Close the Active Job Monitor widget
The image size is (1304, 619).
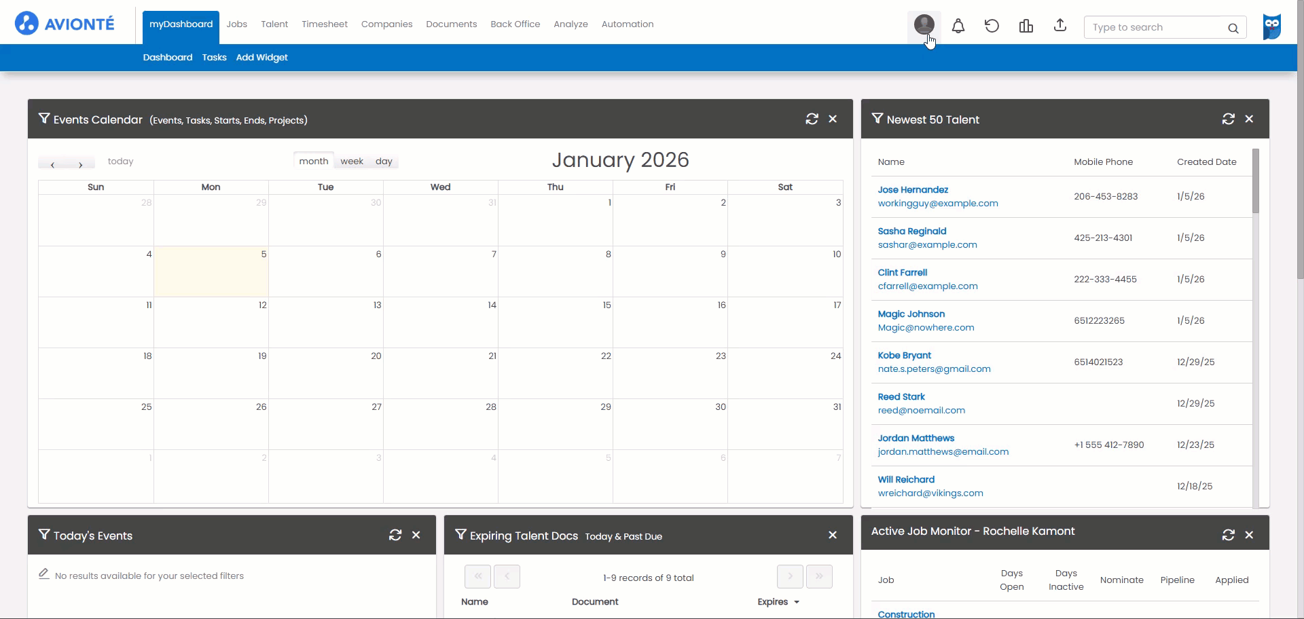(x=1249, y=535)
